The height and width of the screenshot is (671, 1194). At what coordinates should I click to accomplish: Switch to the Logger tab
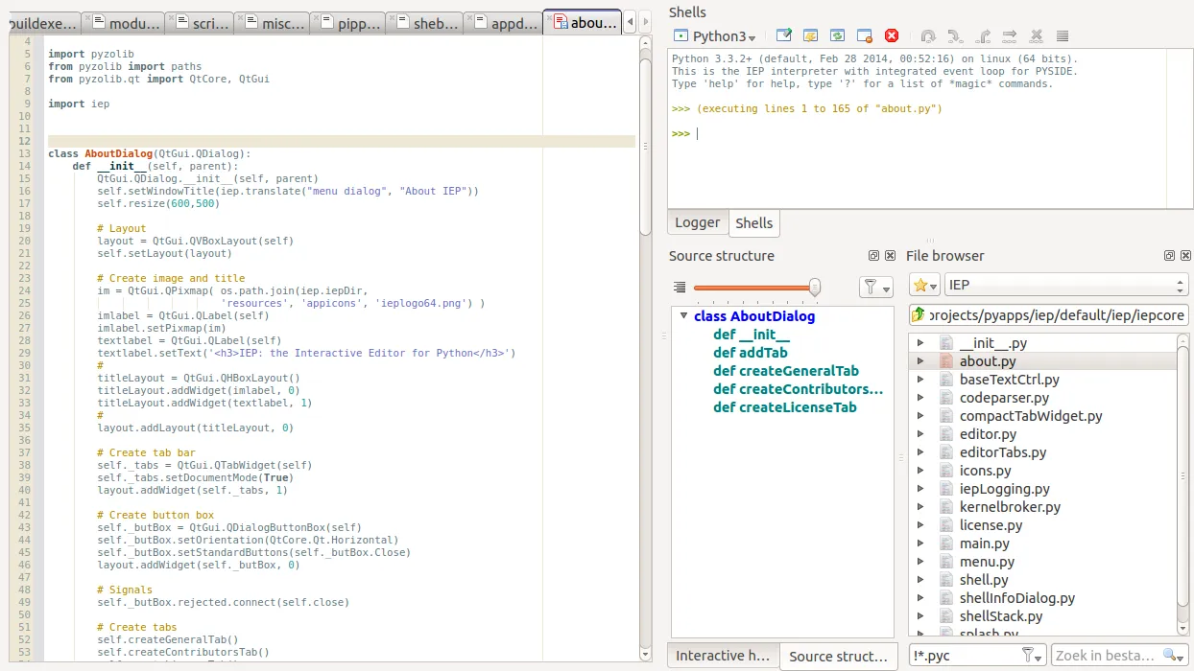[x=697, y=222]
